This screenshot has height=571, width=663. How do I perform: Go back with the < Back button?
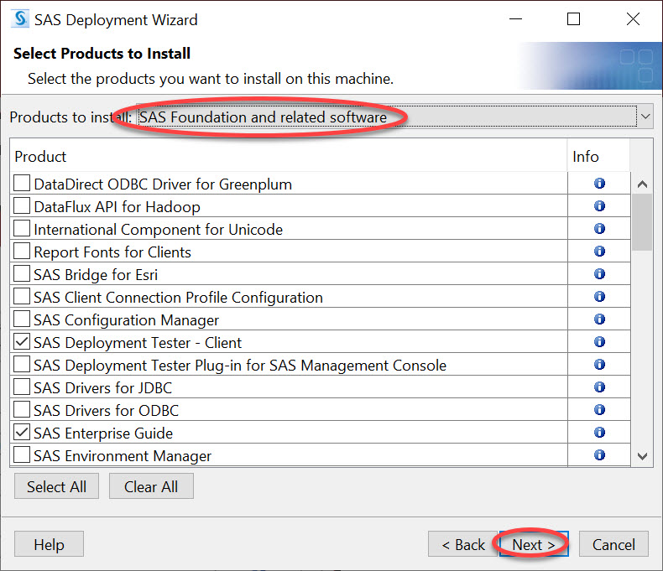[463, 544]
